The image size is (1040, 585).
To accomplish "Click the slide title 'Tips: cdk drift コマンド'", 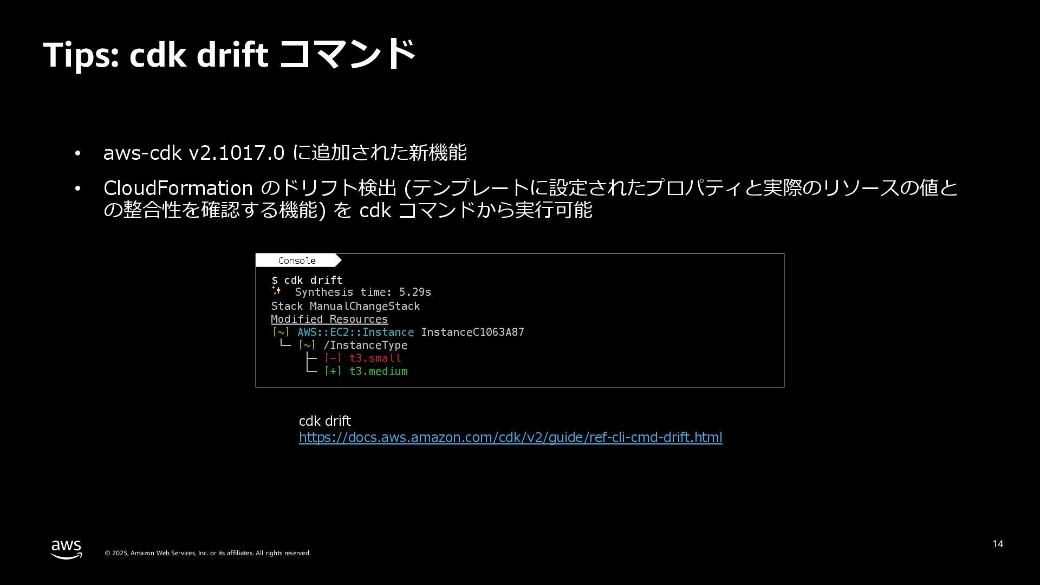I will [x=230, y=54].
